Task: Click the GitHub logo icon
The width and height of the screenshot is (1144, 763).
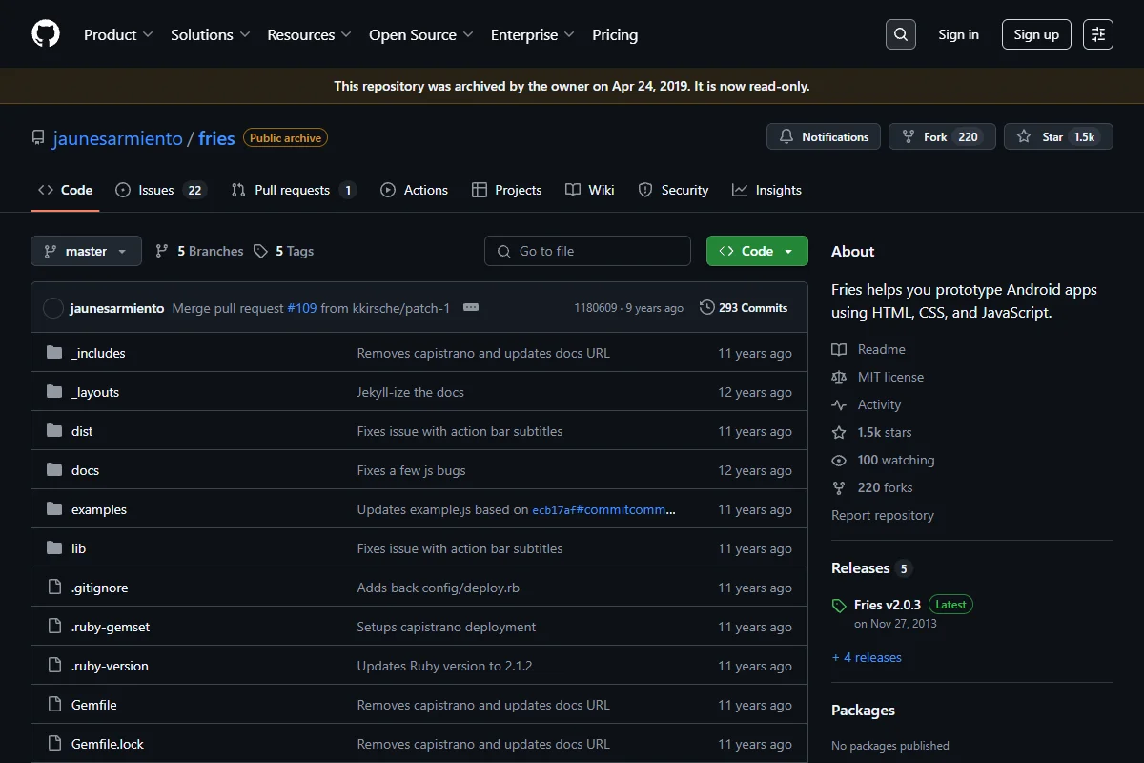Action: click(x=46, y=34)
